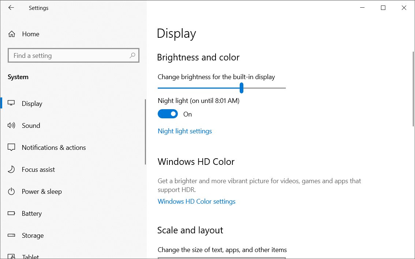Image resolution: width=415 pixels, height=259 pixels.
Task: Click the 'Scale and layout' heading
Action: tap(190, 230)
